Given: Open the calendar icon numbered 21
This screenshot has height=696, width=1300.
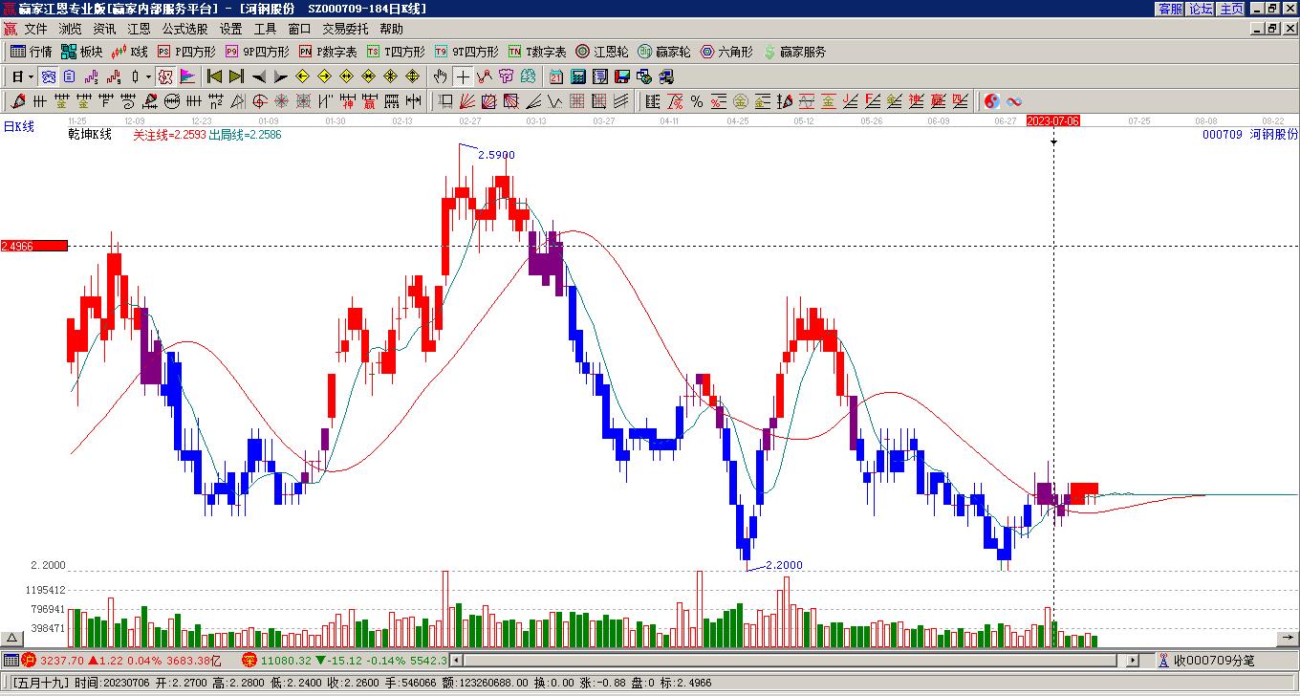Looking at the screenshot, I should [x=556, y=76].
